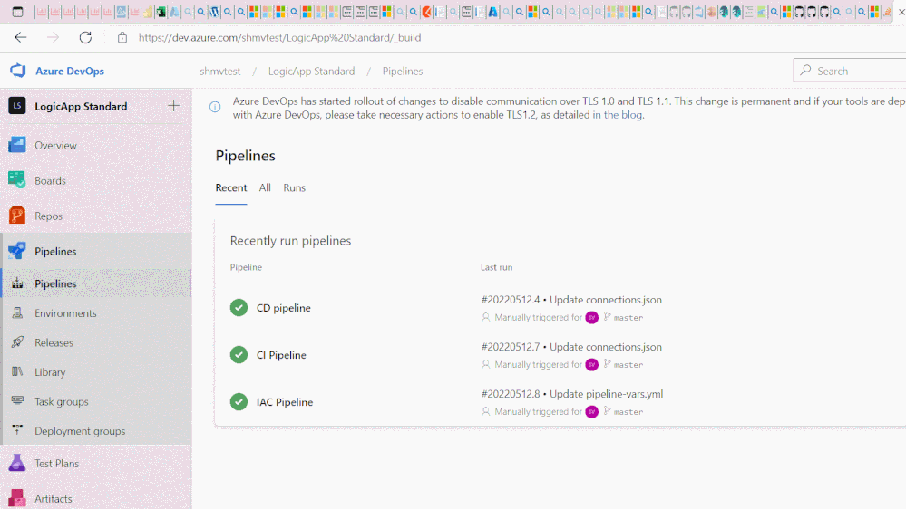The height and width of the screenshot is (509, 906).
Task: Click master branch label in CD pipeline row
Action: 628,317
